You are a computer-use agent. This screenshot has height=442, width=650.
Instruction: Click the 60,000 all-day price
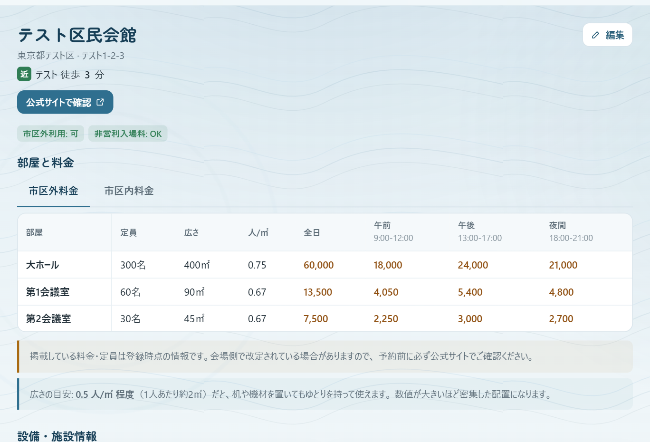(x=319, y=265)
